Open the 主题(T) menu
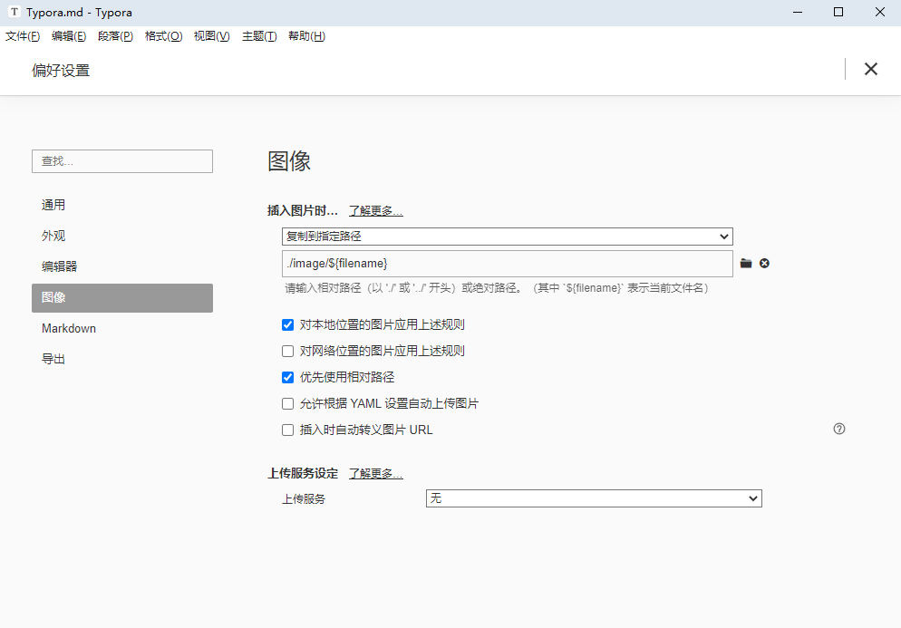The width and height of the screenshot is (901, 628). pyautogui.click(x=258, y=36)
